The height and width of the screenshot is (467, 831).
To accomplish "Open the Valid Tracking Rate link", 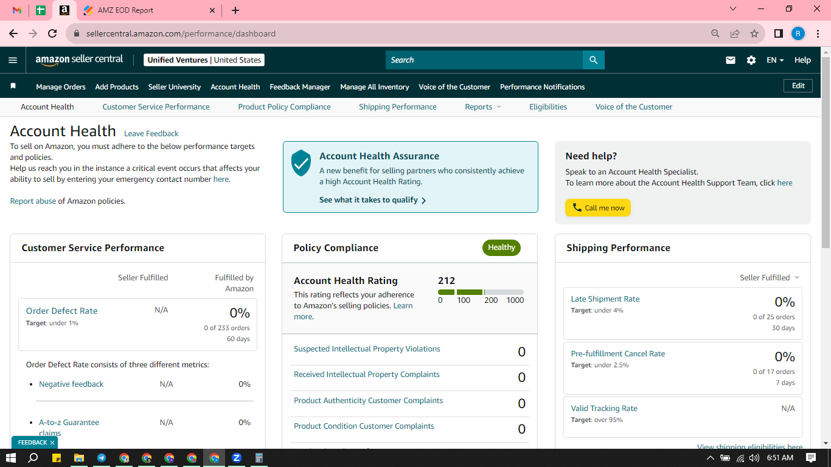I will (604, 408).
